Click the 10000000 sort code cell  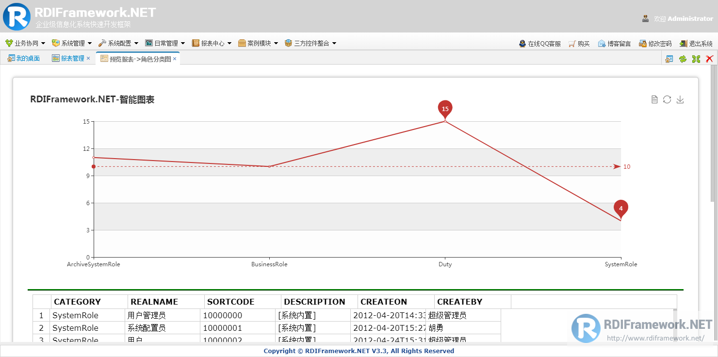pyautogui.click(x=238, y=315)
